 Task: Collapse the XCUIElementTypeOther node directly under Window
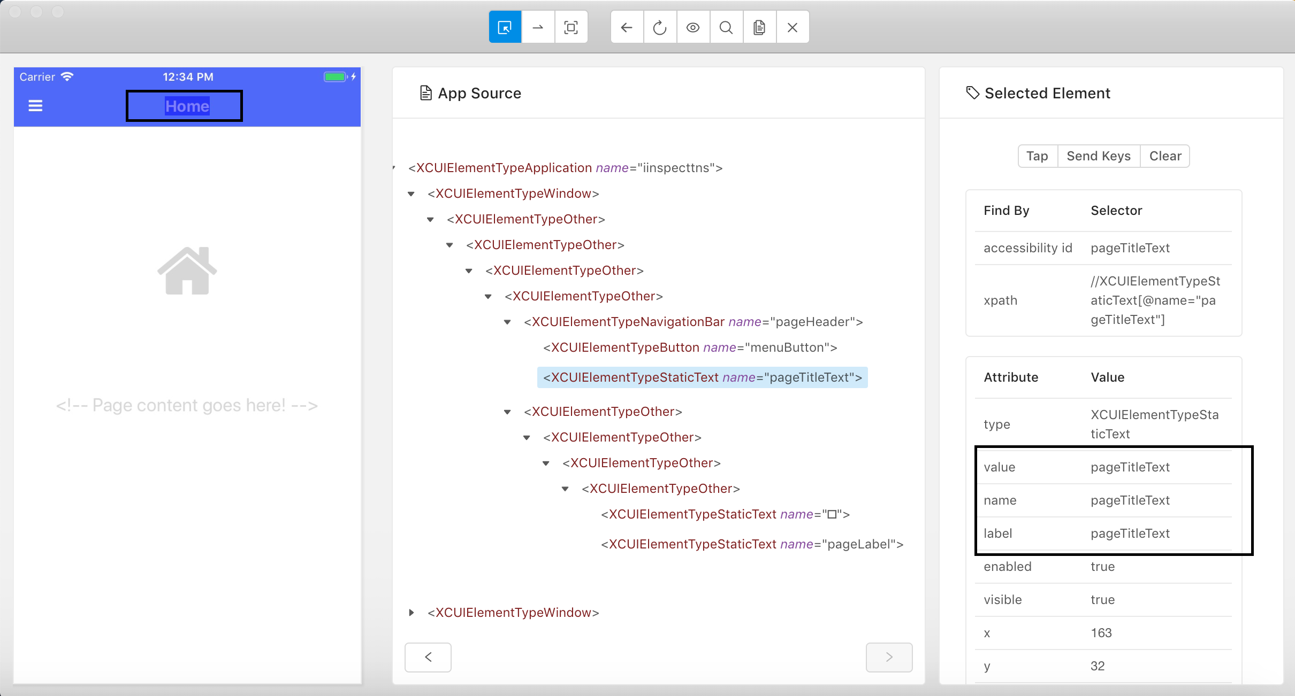pyautogui.click(x=430, y=219)
